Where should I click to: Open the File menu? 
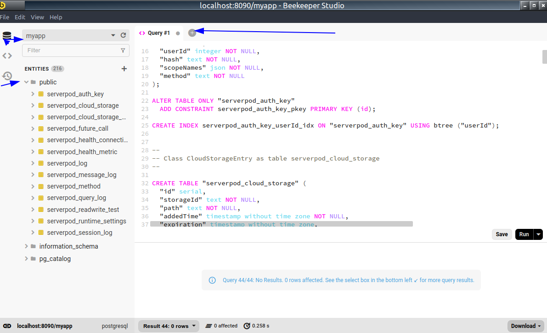(5, 17)
